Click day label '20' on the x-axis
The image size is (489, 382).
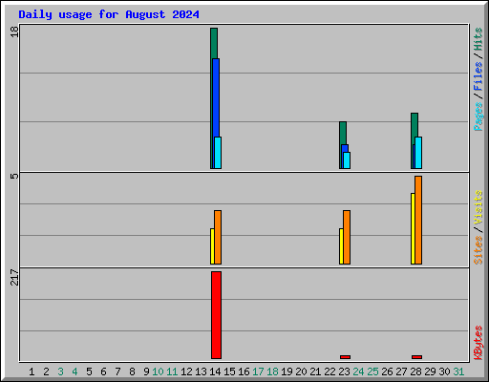pyautogui.click(x=301, y=371)
